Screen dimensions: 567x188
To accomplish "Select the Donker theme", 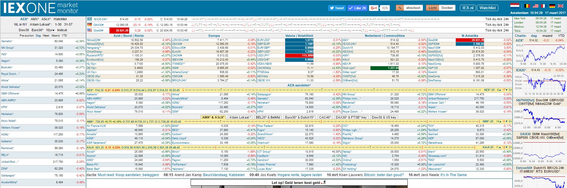I will pos(447,8).
